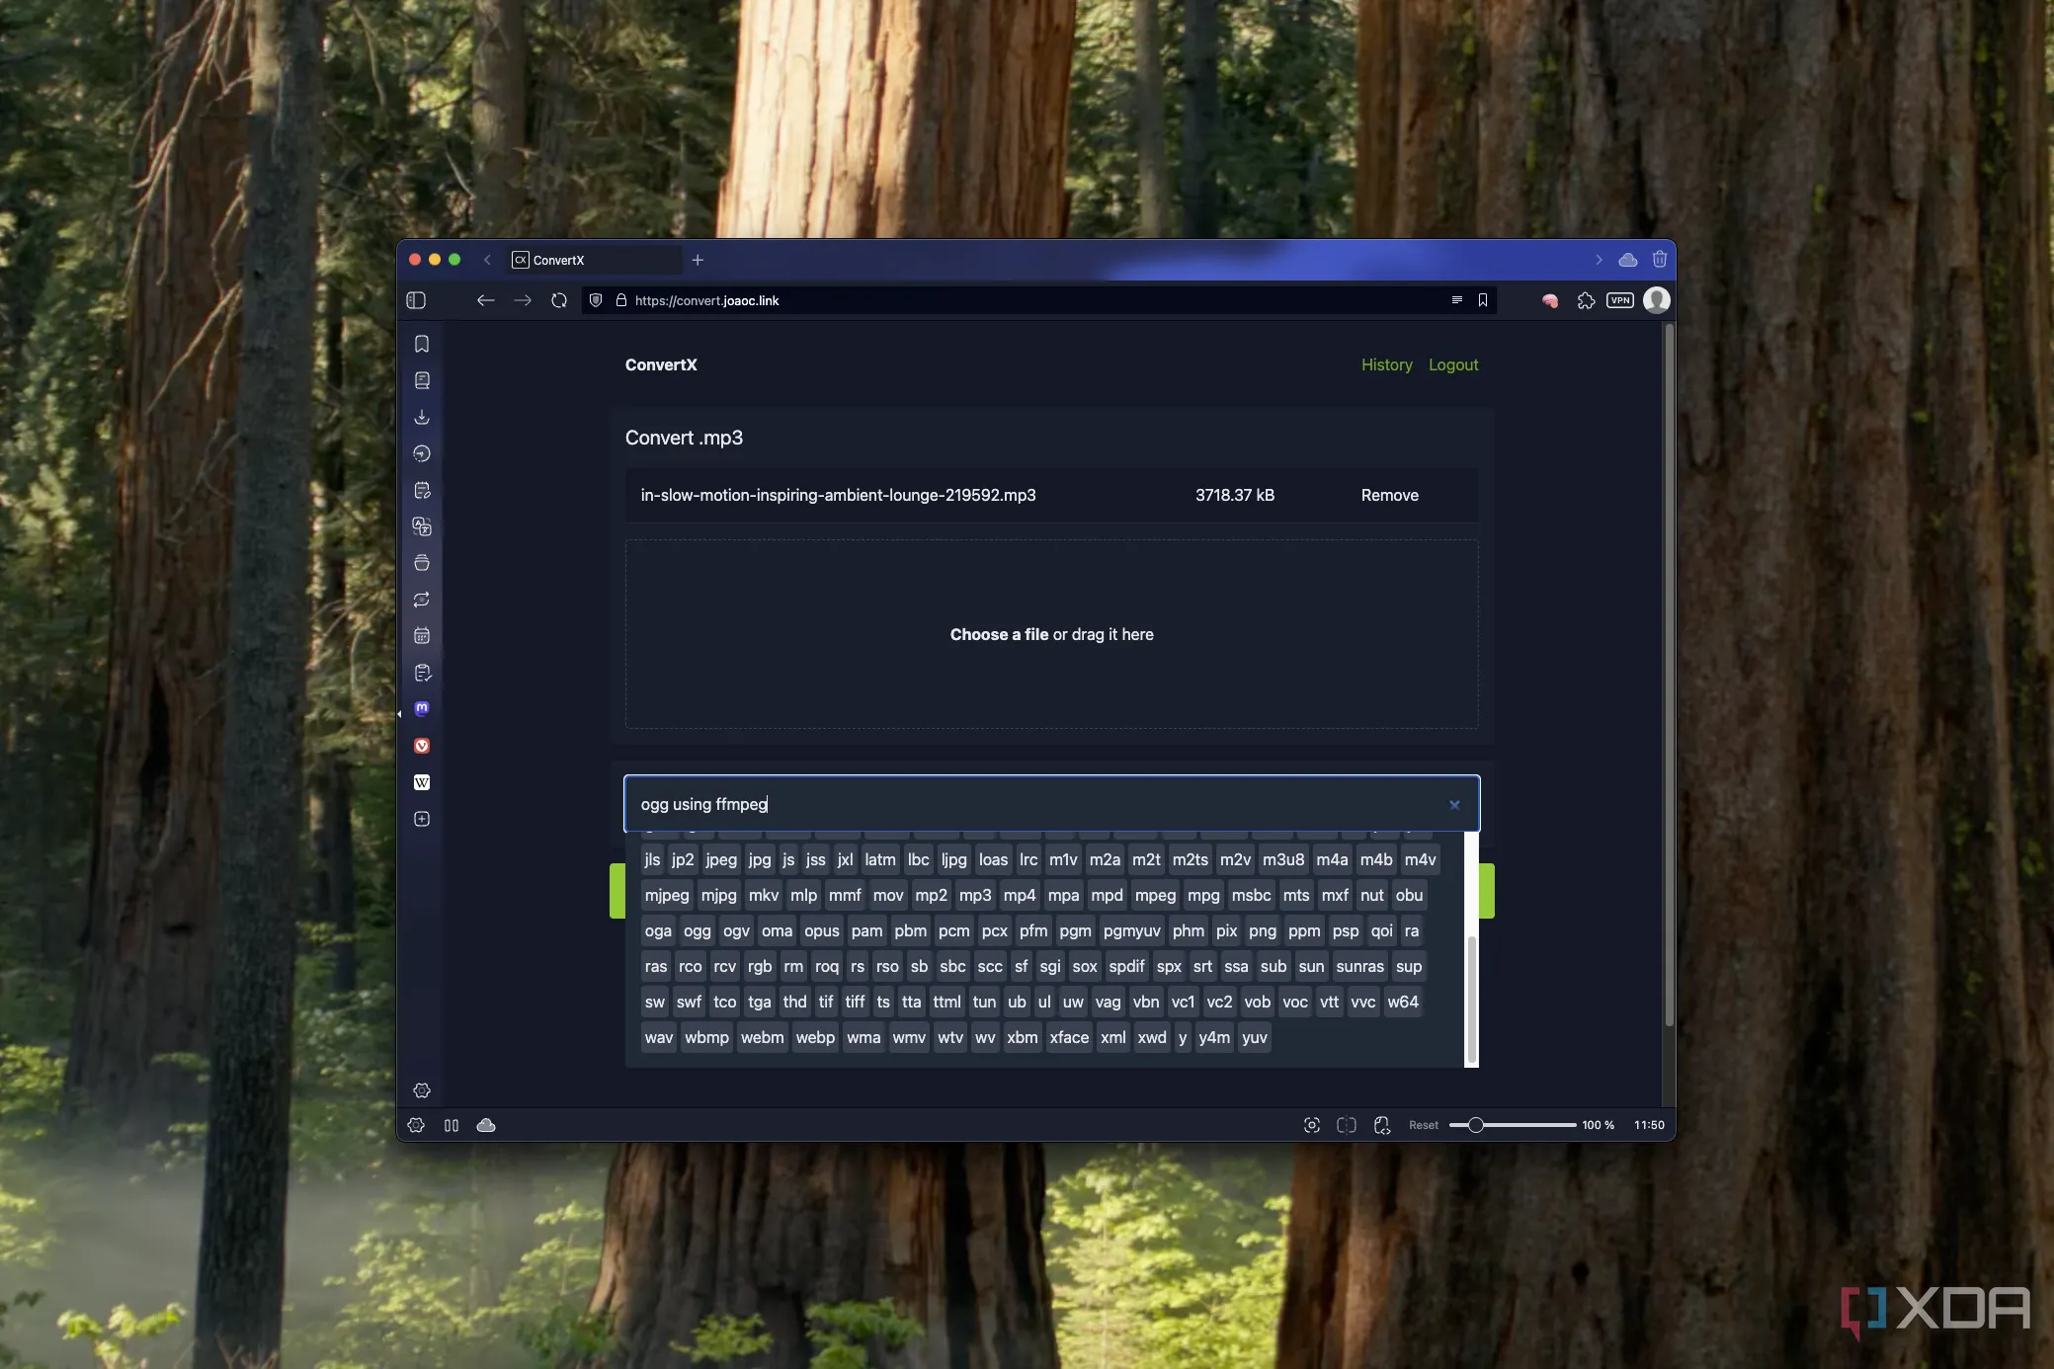Select the webm format
Screen dimensions: 2054x1369
pyautogui.click(x=762, y=1037)
